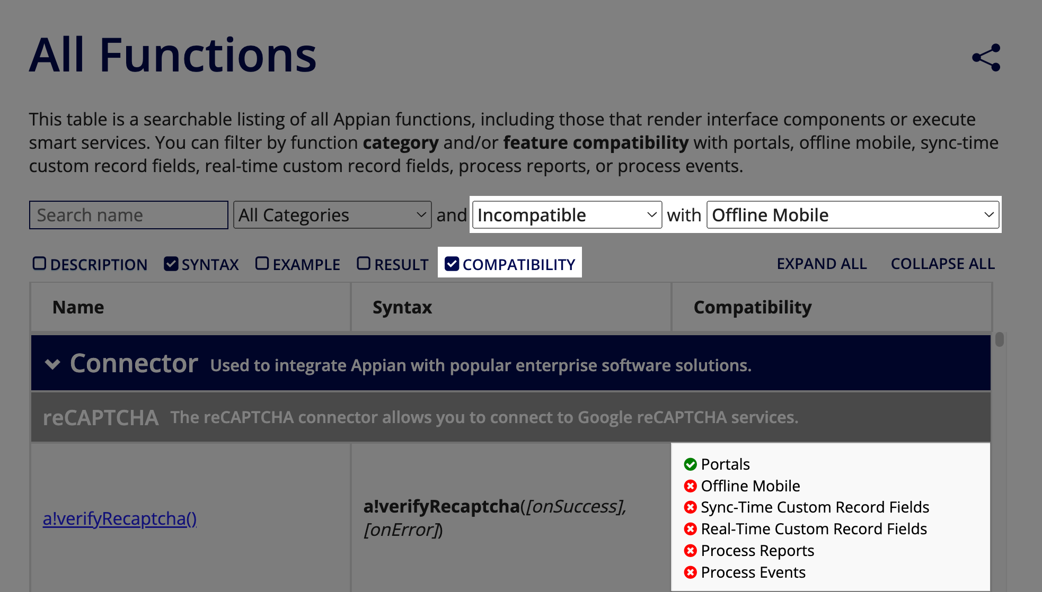Click red X icon beside Process Events
This screenshot has width=1042, height=592.
[690, 572]
